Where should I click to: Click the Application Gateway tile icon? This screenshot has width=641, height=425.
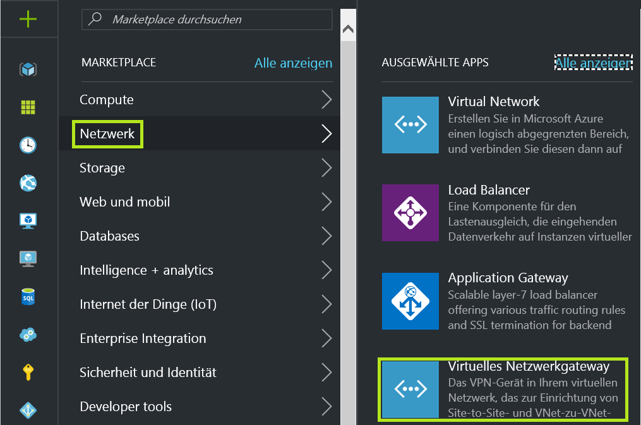pos(410,301)
